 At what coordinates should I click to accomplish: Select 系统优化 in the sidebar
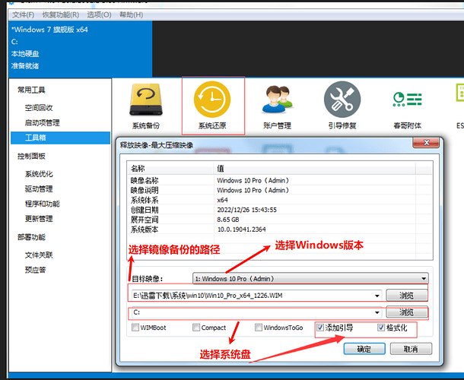coord(39,174)
